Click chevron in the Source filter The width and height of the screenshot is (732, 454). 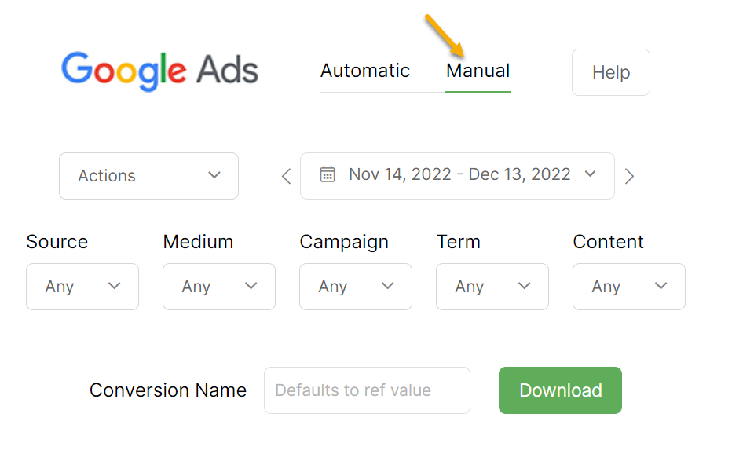point(115,286)
